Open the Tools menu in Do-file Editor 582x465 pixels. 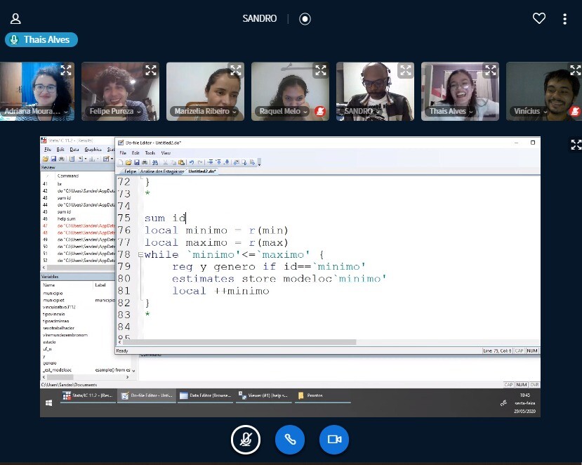click(x=150, y=152)
